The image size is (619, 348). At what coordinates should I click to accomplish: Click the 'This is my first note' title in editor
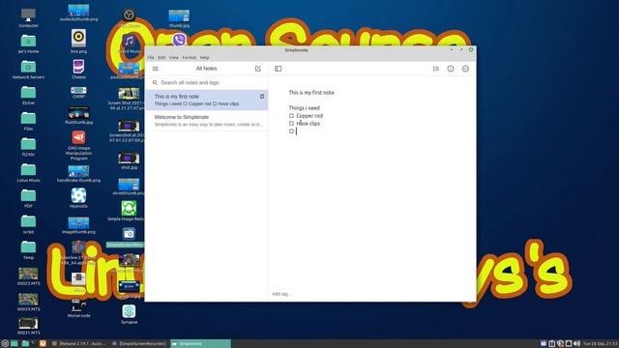point(311,93)
